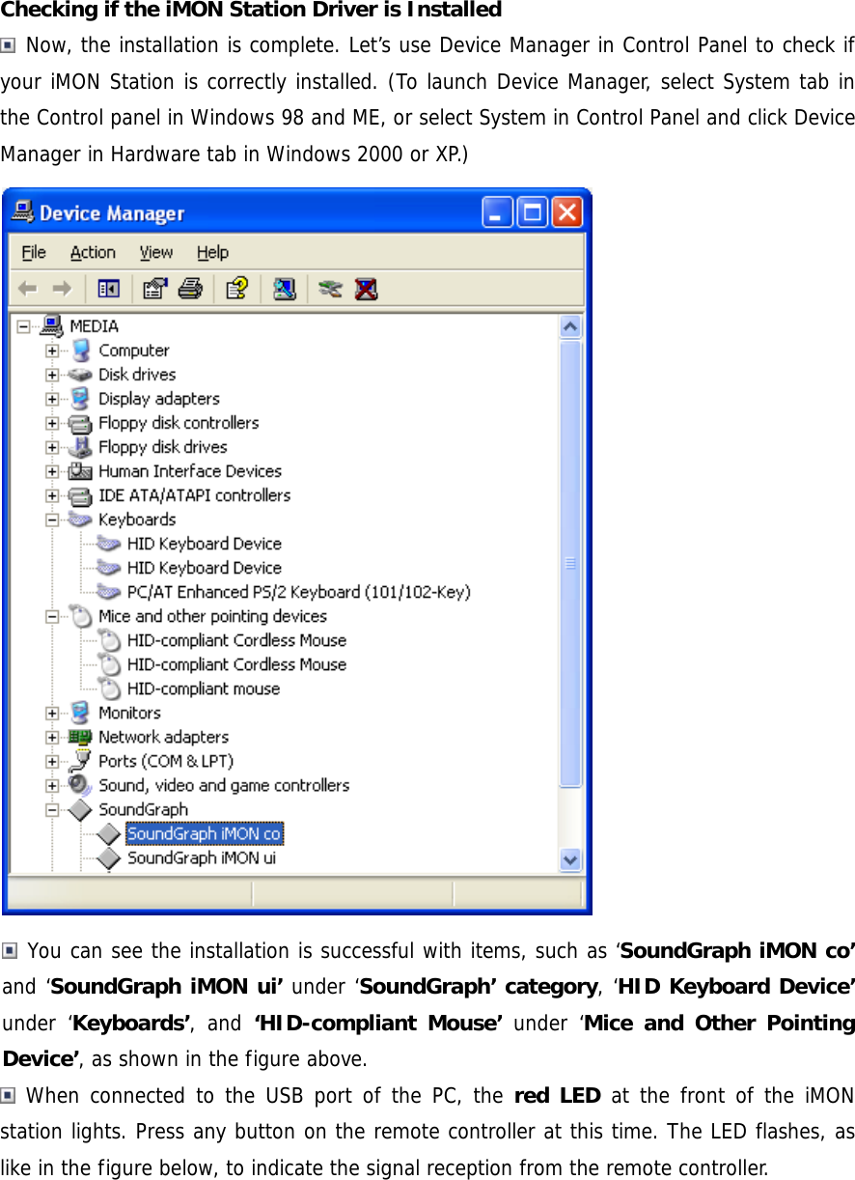This screenshot has width=855, height=1180.
Task: Open the View menu
Action: (156, 252)
